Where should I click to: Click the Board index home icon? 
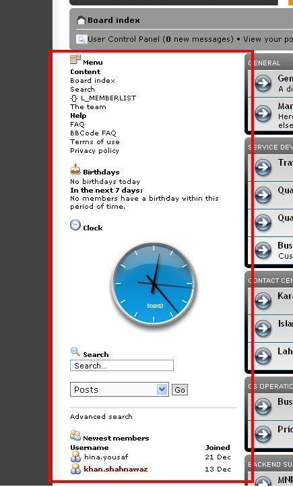coord(81,20)
